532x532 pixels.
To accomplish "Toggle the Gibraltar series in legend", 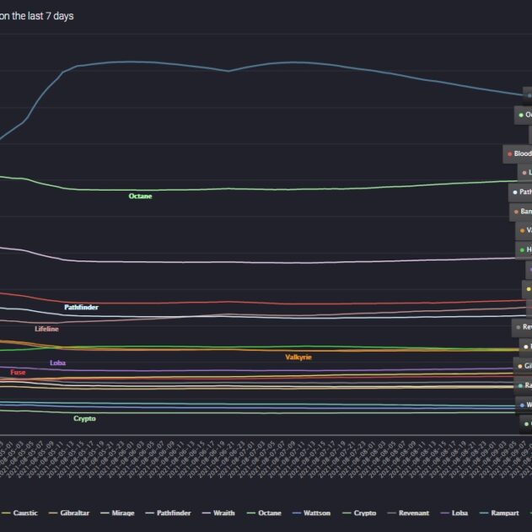I will click(69, 513).
